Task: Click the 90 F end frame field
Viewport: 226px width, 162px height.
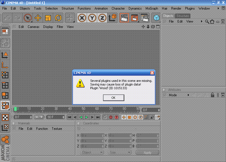Action: coord(55,117)
